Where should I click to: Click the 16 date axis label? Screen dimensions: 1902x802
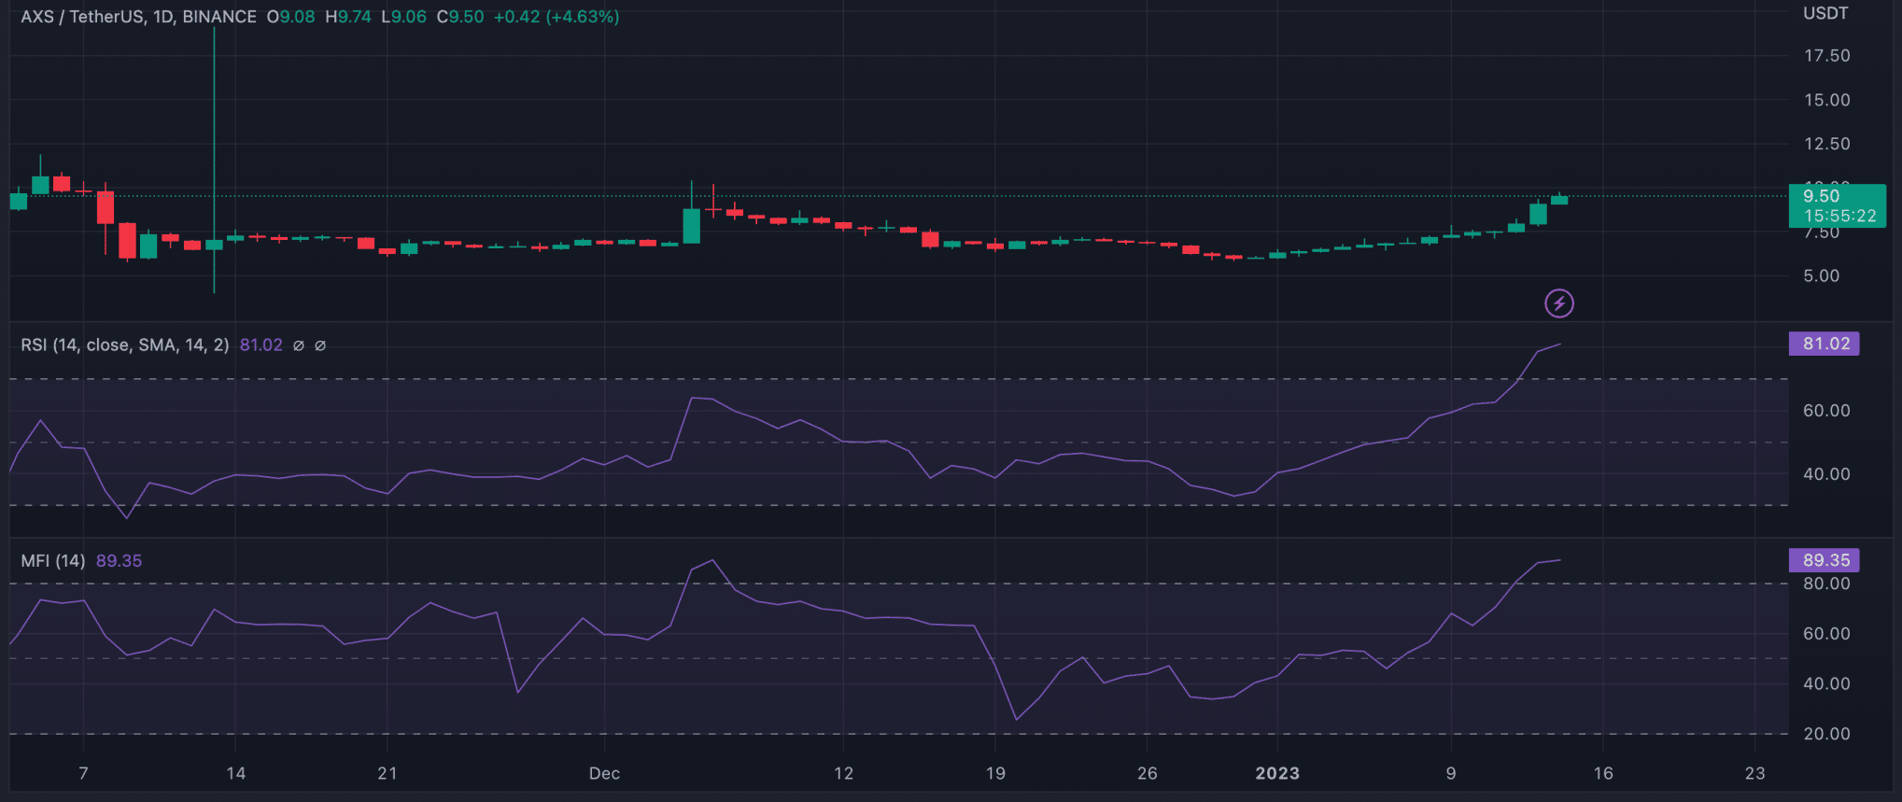click(1602, 773)
